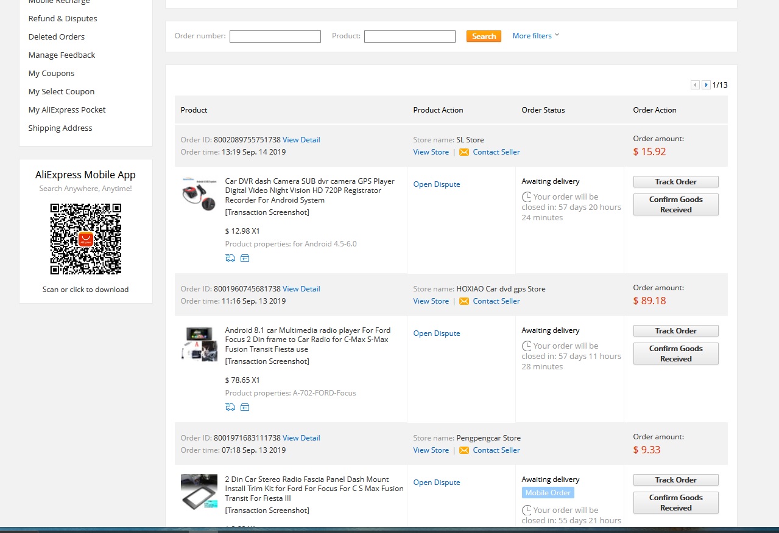Click the $ 9.33 order amount
779x533 pixels.
click(x=646, y=450)
